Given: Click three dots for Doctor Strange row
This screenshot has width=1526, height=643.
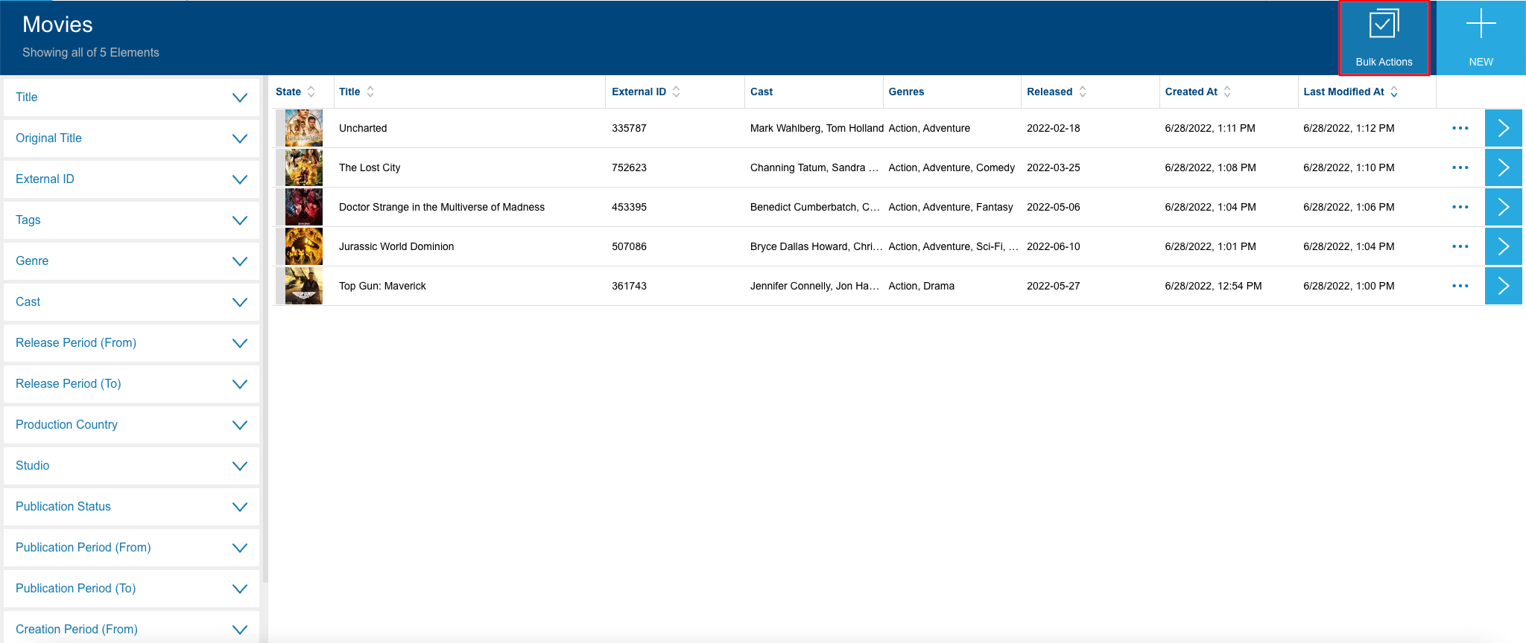Looking at the screenshot, I should (1460, 207).
